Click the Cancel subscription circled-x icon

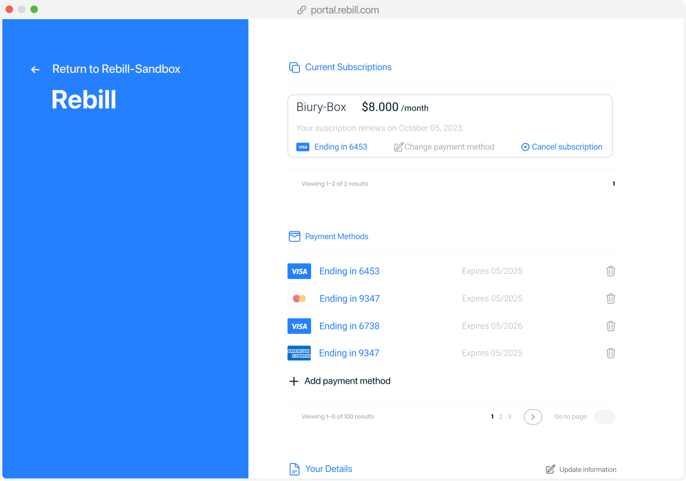[525, 147]
